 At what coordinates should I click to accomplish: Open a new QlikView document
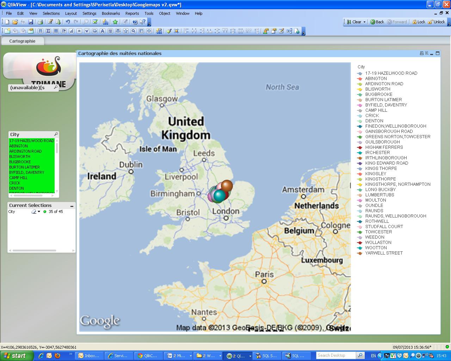[7, 22]
